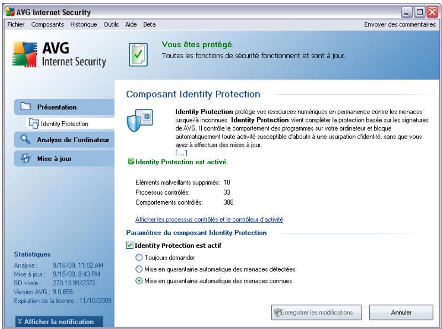Minimize the AVG window
This screenshot has height=329, width=442.
406,12
